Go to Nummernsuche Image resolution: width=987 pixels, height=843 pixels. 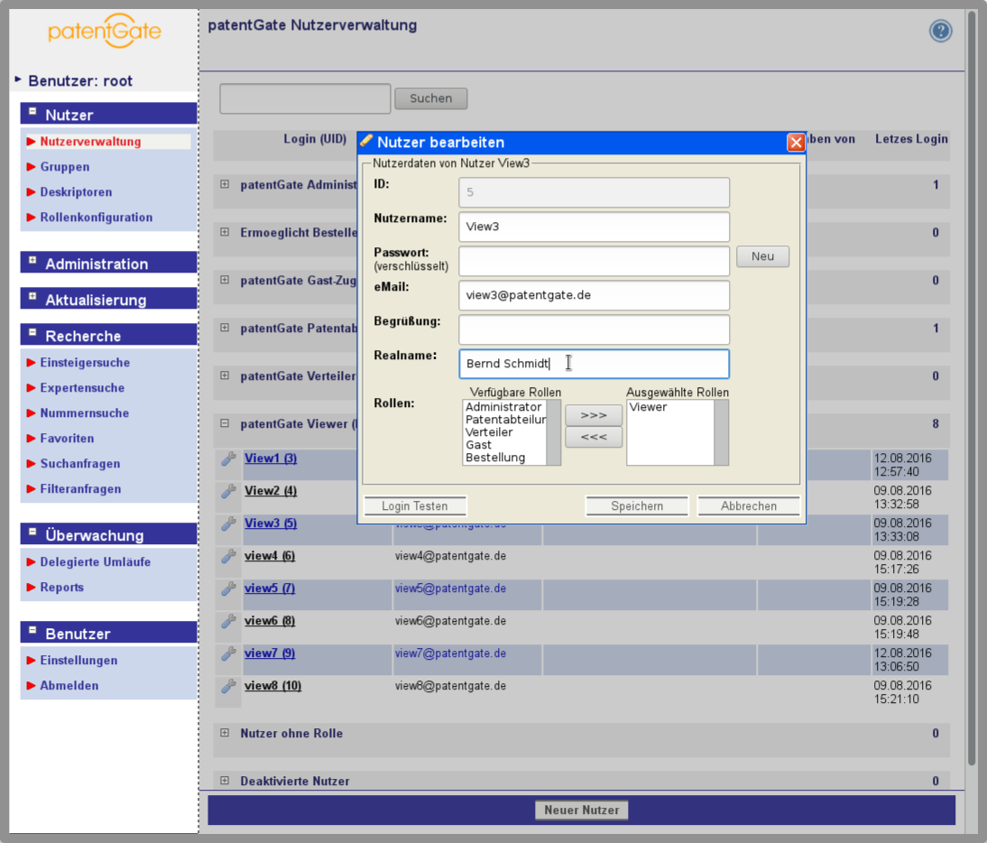click(84, 413)
